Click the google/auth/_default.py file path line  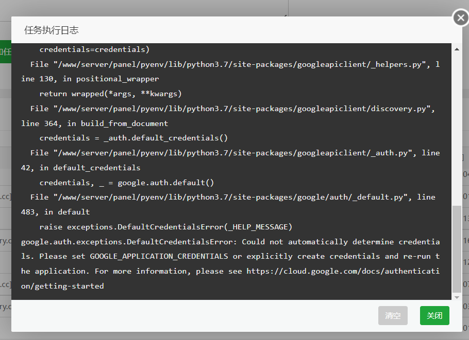coord(233,197)
